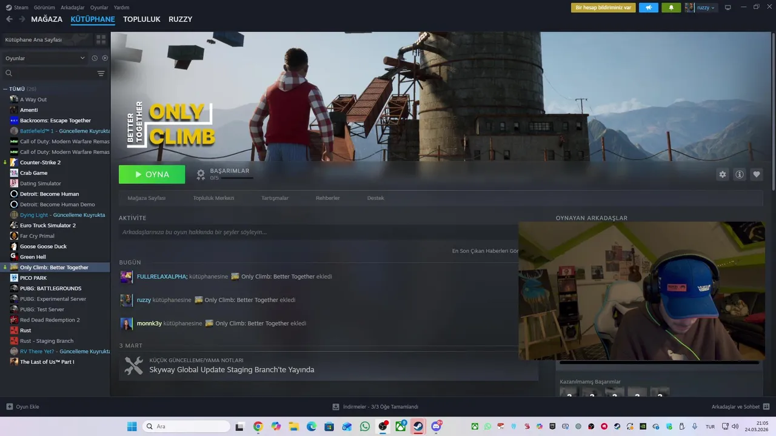Go to the MAĞAZA tab
This screenshot has width=776, height=436.
[47, 19]
